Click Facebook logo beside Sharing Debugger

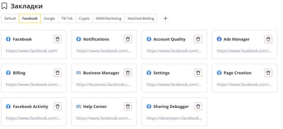click(x=149, y=106)
